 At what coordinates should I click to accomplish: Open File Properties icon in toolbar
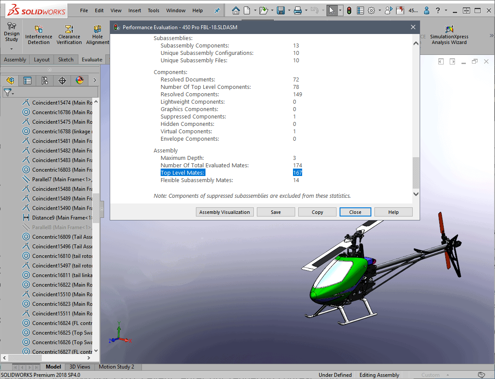click(360, 11)
